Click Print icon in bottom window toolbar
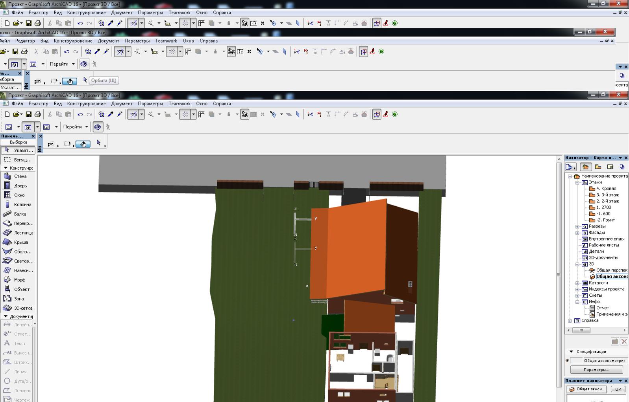Image resolution: width=629 pixels, height=402 pixels. pyautogui.click(x=38, y=114)
